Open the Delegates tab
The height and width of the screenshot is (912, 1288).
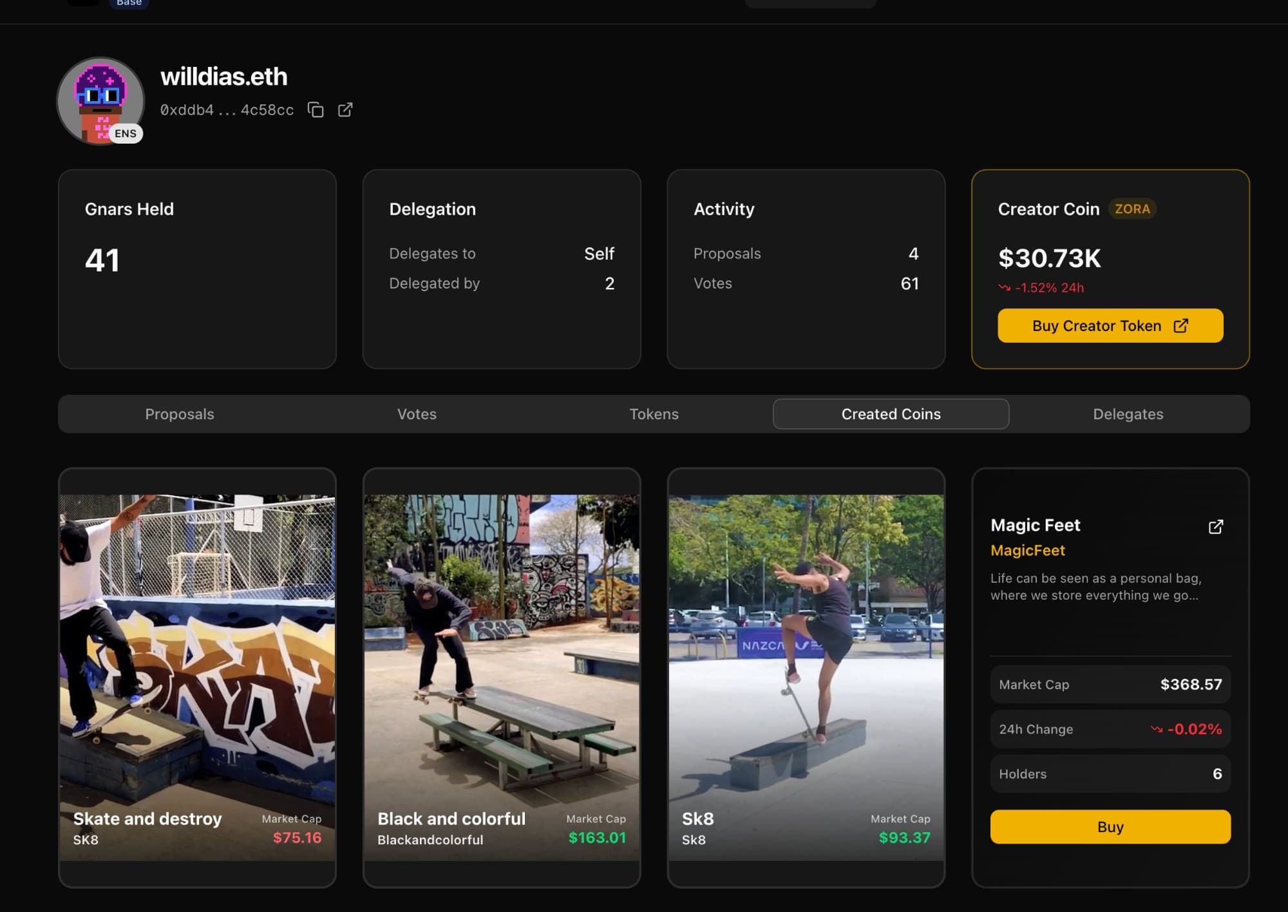1128,414
